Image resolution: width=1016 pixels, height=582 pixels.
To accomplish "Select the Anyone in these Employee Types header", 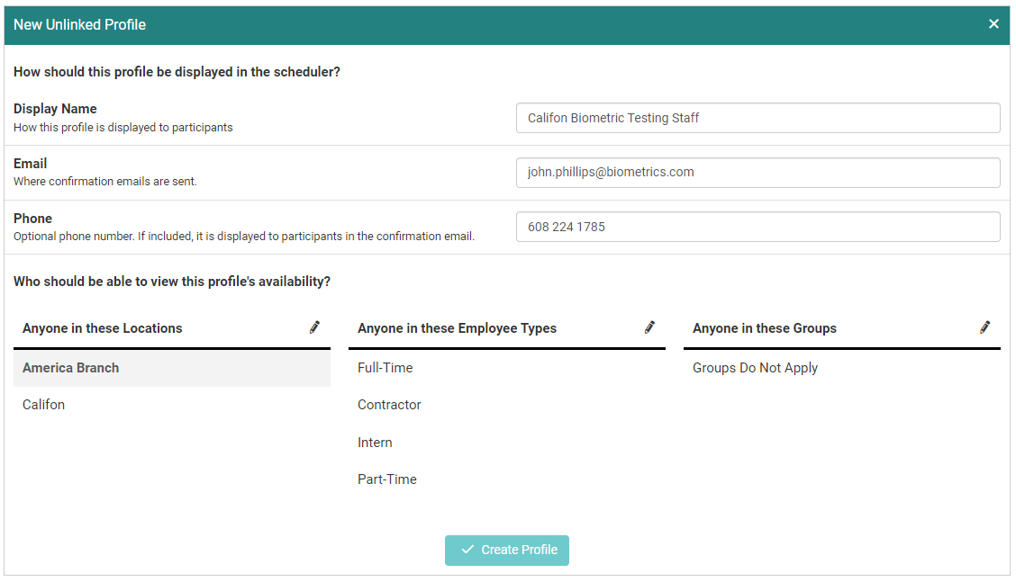I will click(x=457, y=328).
